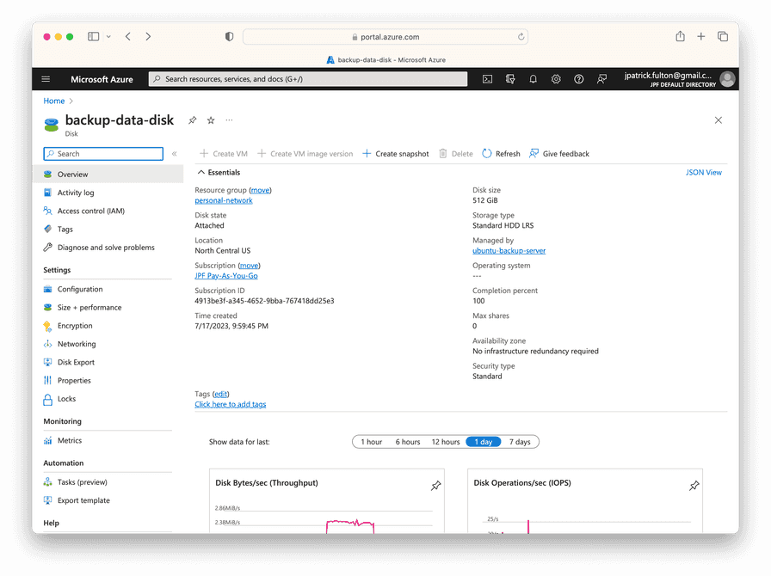
Task: Open personal-network resource group link
Action: point(224,200)
